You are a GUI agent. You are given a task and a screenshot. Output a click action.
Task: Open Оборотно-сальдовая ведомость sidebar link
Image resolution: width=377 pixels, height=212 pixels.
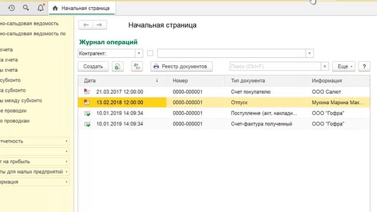pos(29,24)
